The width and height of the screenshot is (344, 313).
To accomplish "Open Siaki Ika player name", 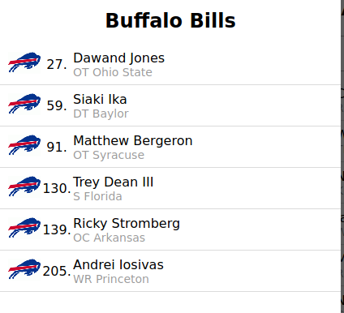I will pos(100,99).
